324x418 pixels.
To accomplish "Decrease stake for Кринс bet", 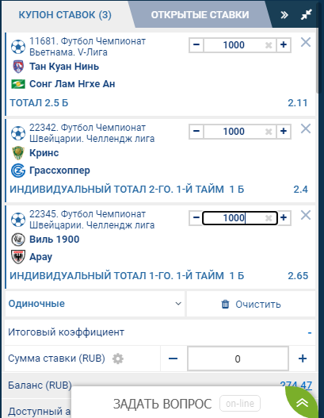I will 196,132.
